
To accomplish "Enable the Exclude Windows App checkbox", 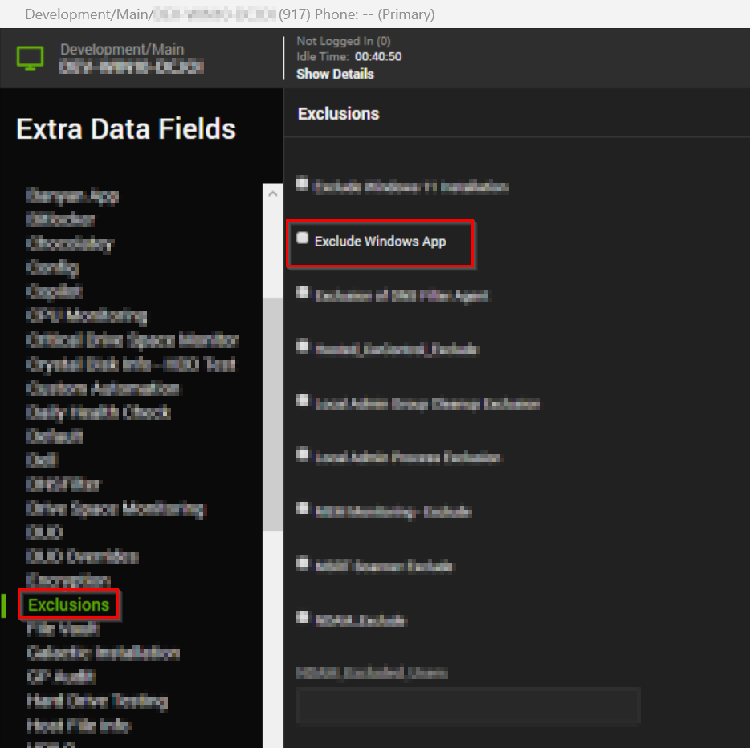I will click(303, 238).
